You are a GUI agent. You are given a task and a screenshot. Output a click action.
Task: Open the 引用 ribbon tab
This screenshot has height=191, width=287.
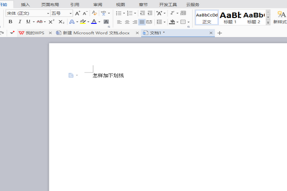tap(75, 5)
